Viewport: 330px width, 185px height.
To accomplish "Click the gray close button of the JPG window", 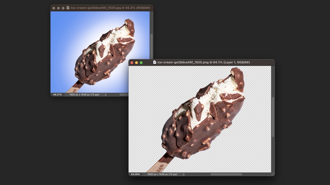I will [x=54, y=8].
